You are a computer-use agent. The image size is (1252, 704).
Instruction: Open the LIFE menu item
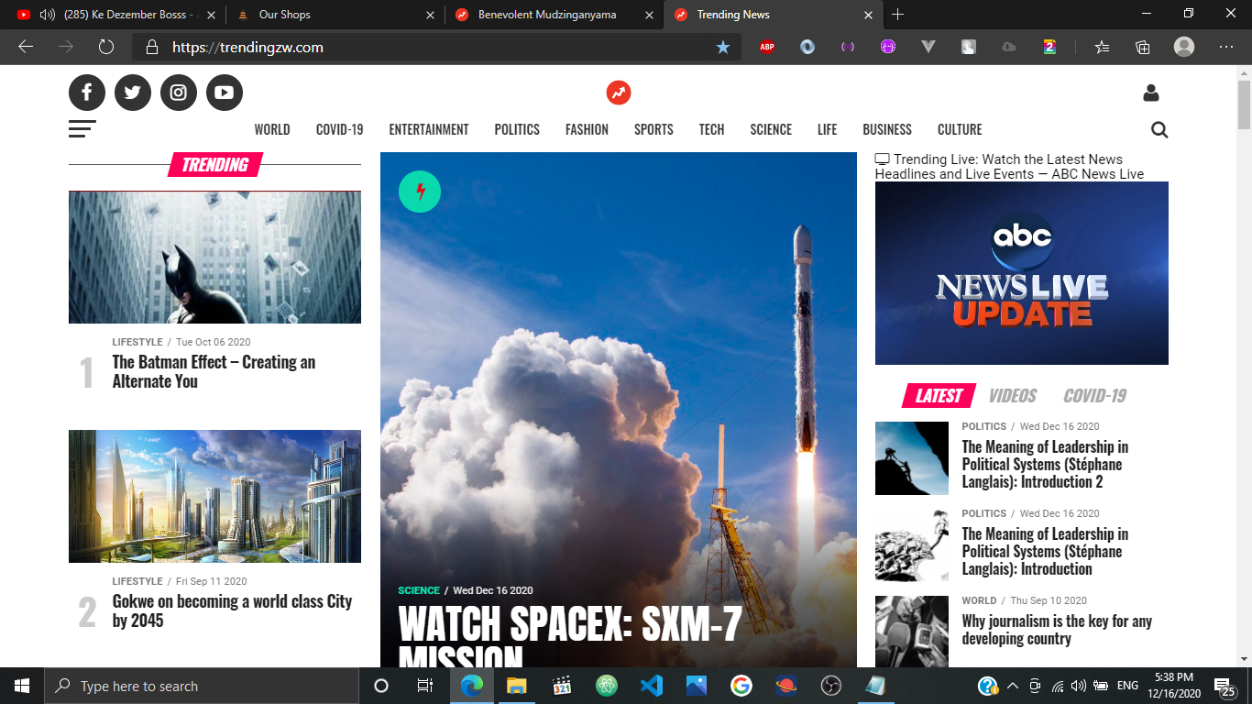(x=828, y=129)
